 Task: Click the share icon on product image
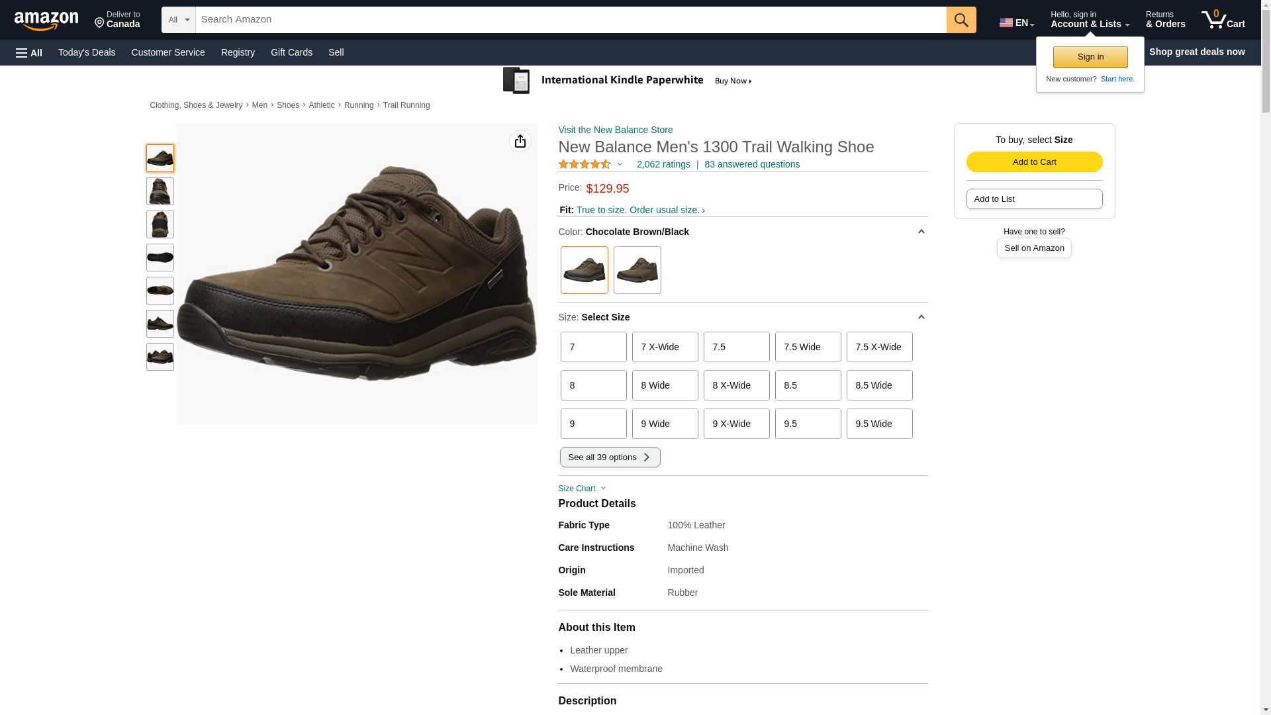[x=520, y=141]
